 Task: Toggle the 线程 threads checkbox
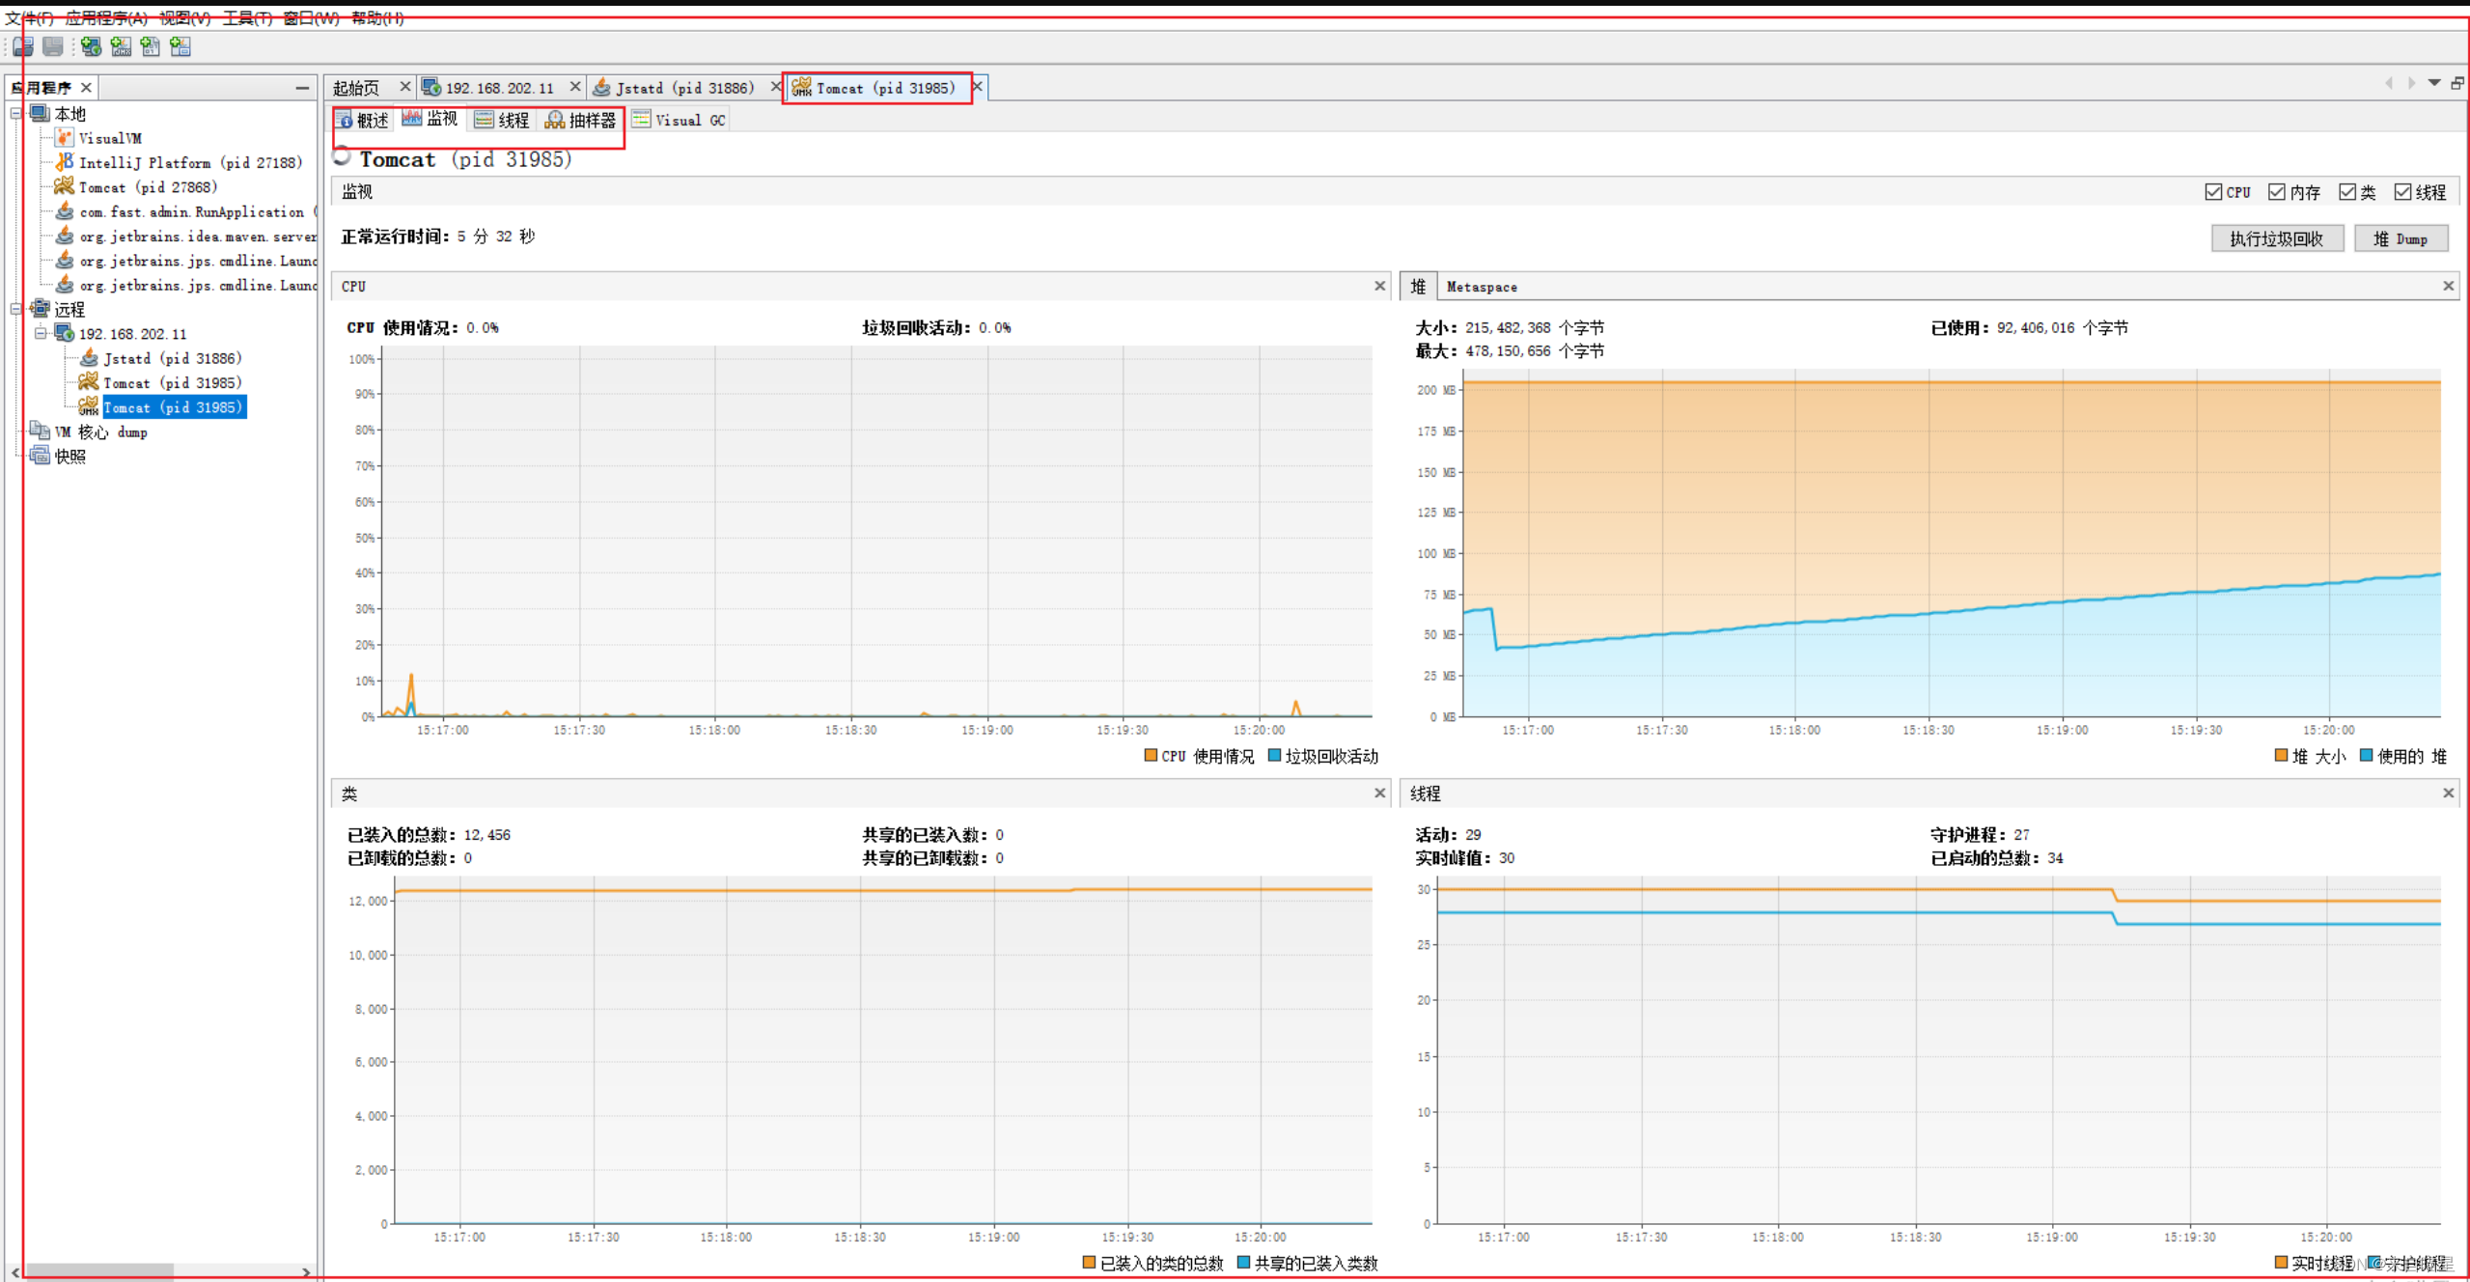(x=2402, y=192)
